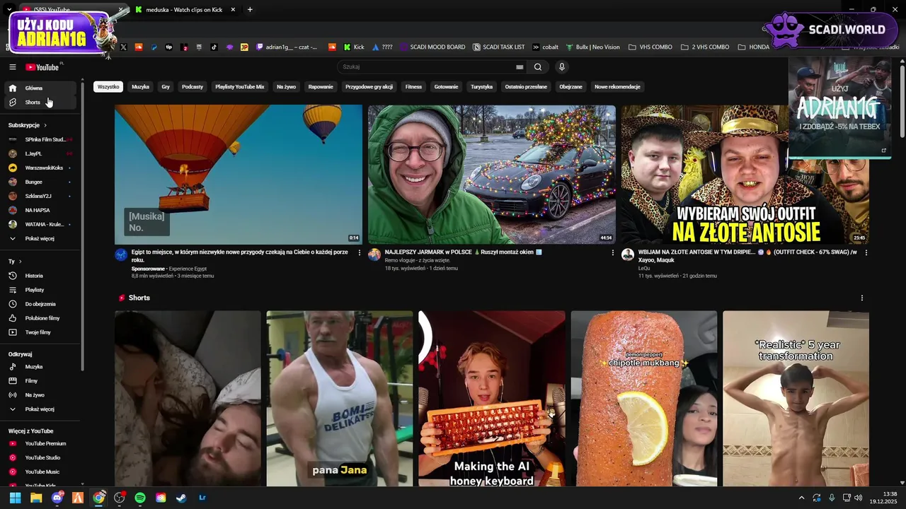This screenshot has height=509, width=906.
Task: Open VHS COMBO bookmark folder
Action: coord(650,47)
